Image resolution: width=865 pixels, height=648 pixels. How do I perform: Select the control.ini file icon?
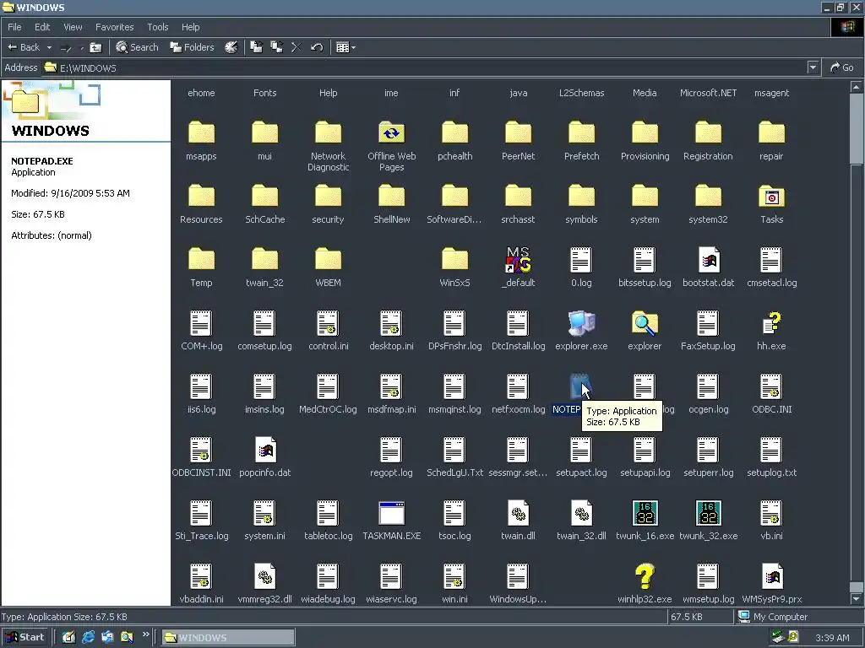tap(329, 323)
